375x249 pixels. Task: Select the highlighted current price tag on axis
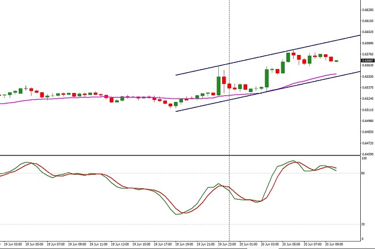(368, 61)
